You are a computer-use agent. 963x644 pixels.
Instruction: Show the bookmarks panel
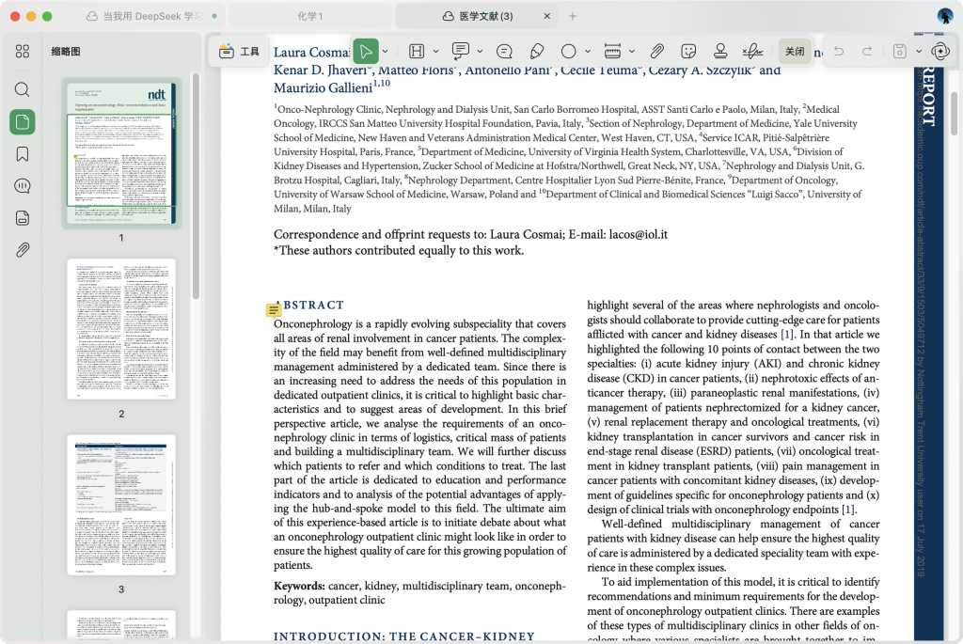pos(23,153)
